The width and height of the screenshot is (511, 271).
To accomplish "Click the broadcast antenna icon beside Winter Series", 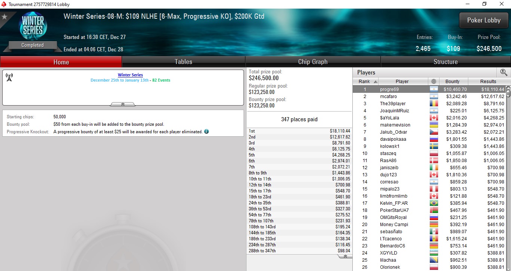I will pyautogui.click(x=9, y=77).
